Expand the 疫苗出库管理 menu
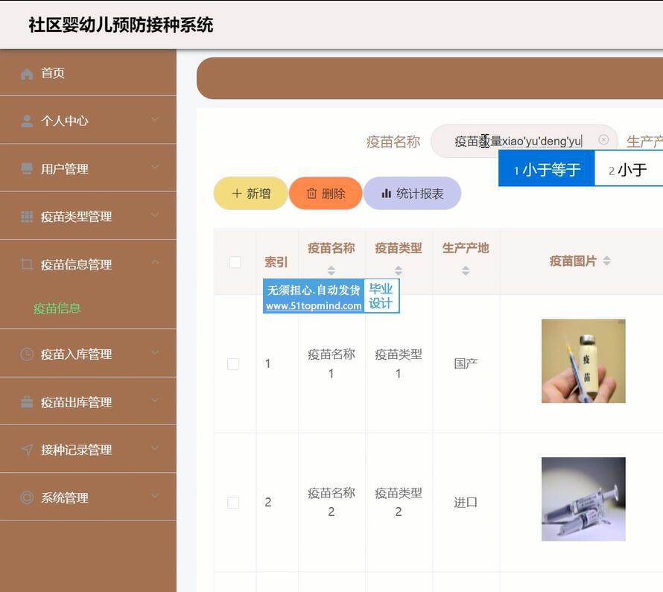Image resolution: width=663 pixels, height=592 pixels. click(155, 400)
